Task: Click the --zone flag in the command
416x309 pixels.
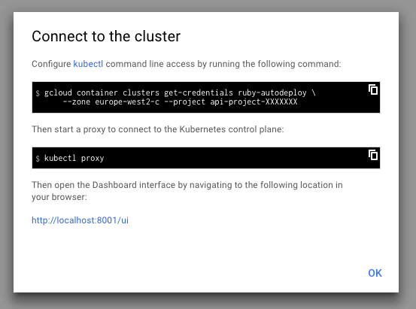Action: [77, 101]
